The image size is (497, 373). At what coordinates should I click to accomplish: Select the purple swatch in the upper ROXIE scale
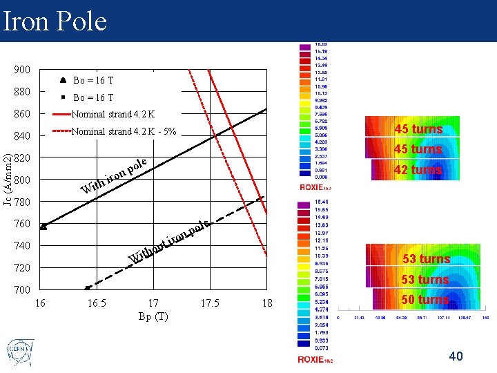click(305, 47)
